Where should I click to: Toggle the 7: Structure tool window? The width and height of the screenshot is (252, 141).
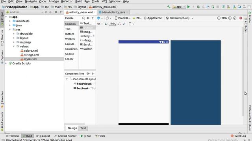(2, 38)
